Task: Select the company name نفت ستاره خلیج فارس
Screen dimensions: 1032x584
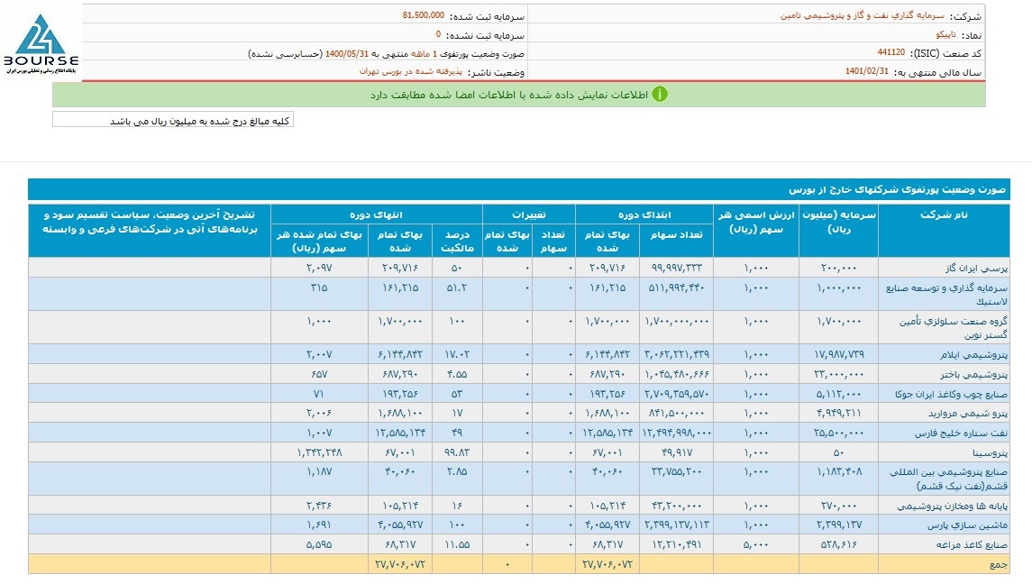Action: (961, 433)
